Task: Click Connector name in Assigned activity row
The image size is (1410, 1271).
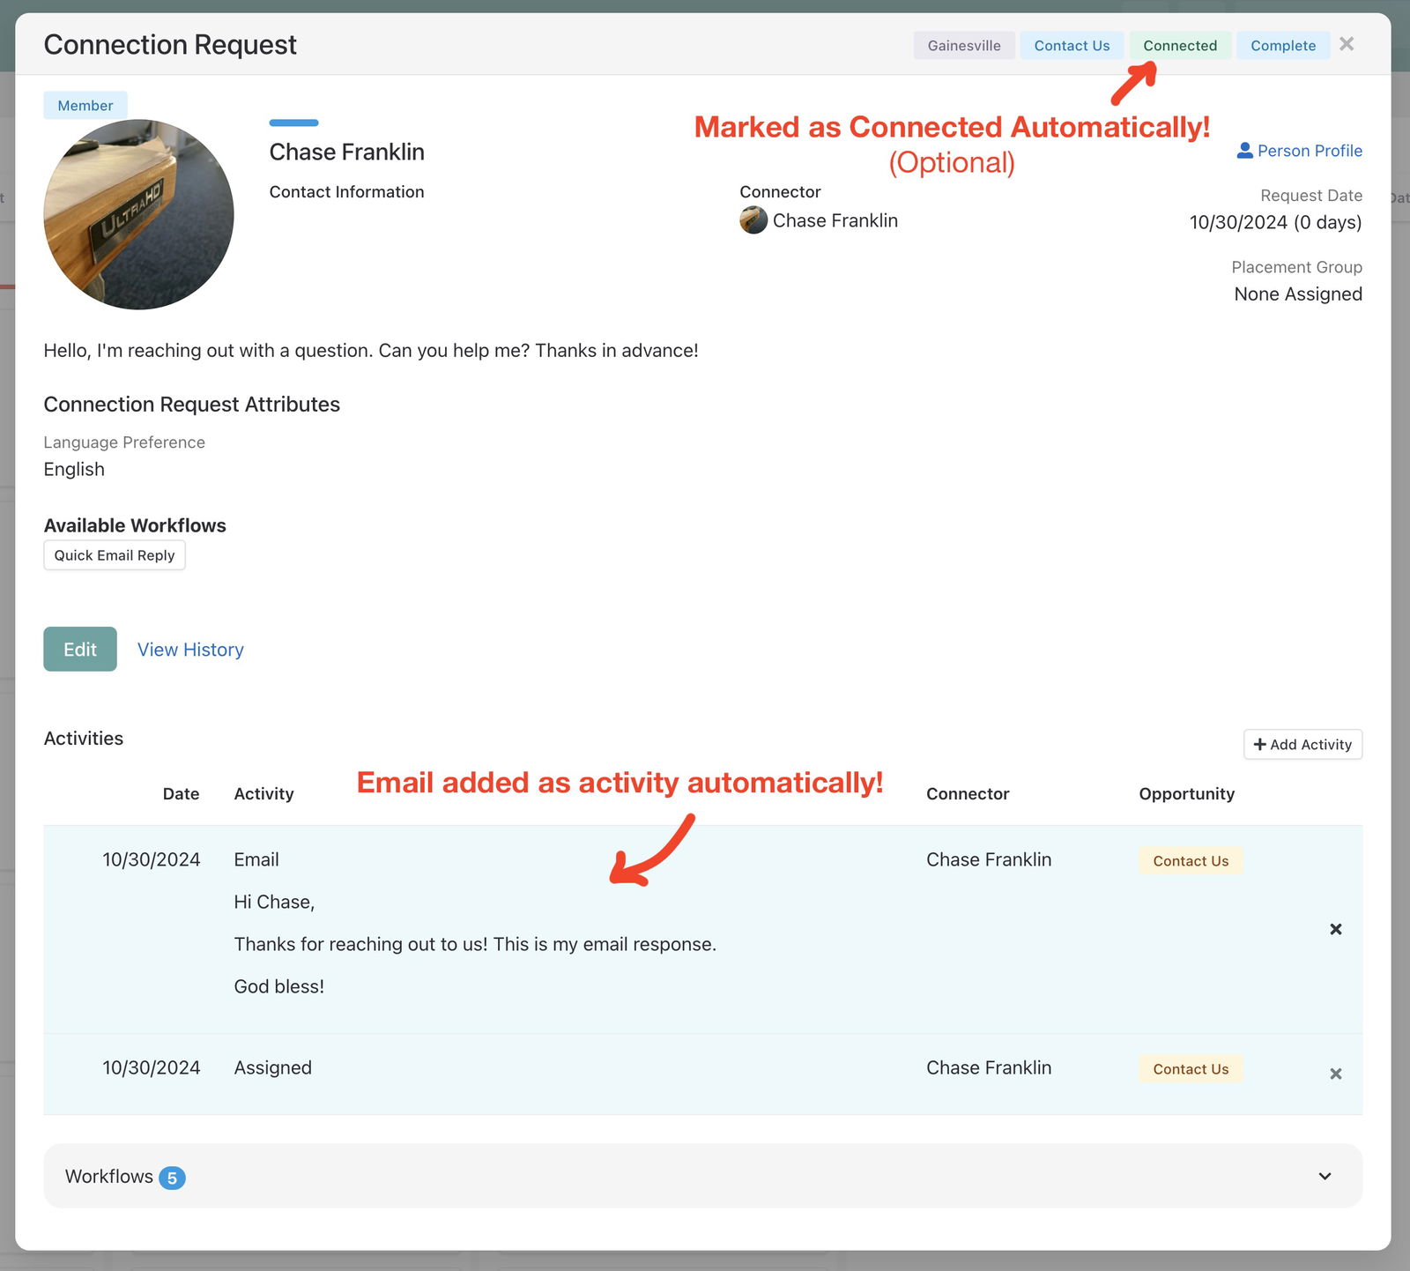Action: (989, 1067)
